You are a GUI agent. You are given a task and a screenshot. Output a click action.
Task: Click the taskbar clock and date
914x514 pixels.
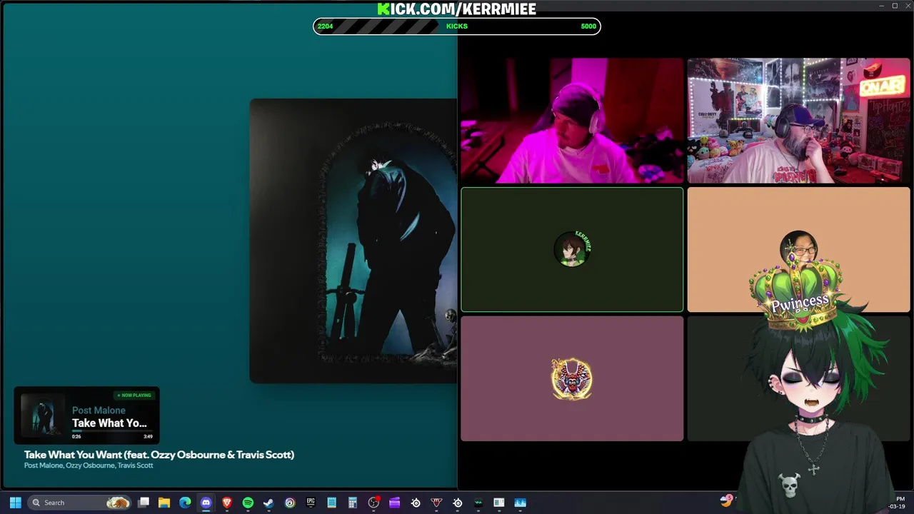898,503
